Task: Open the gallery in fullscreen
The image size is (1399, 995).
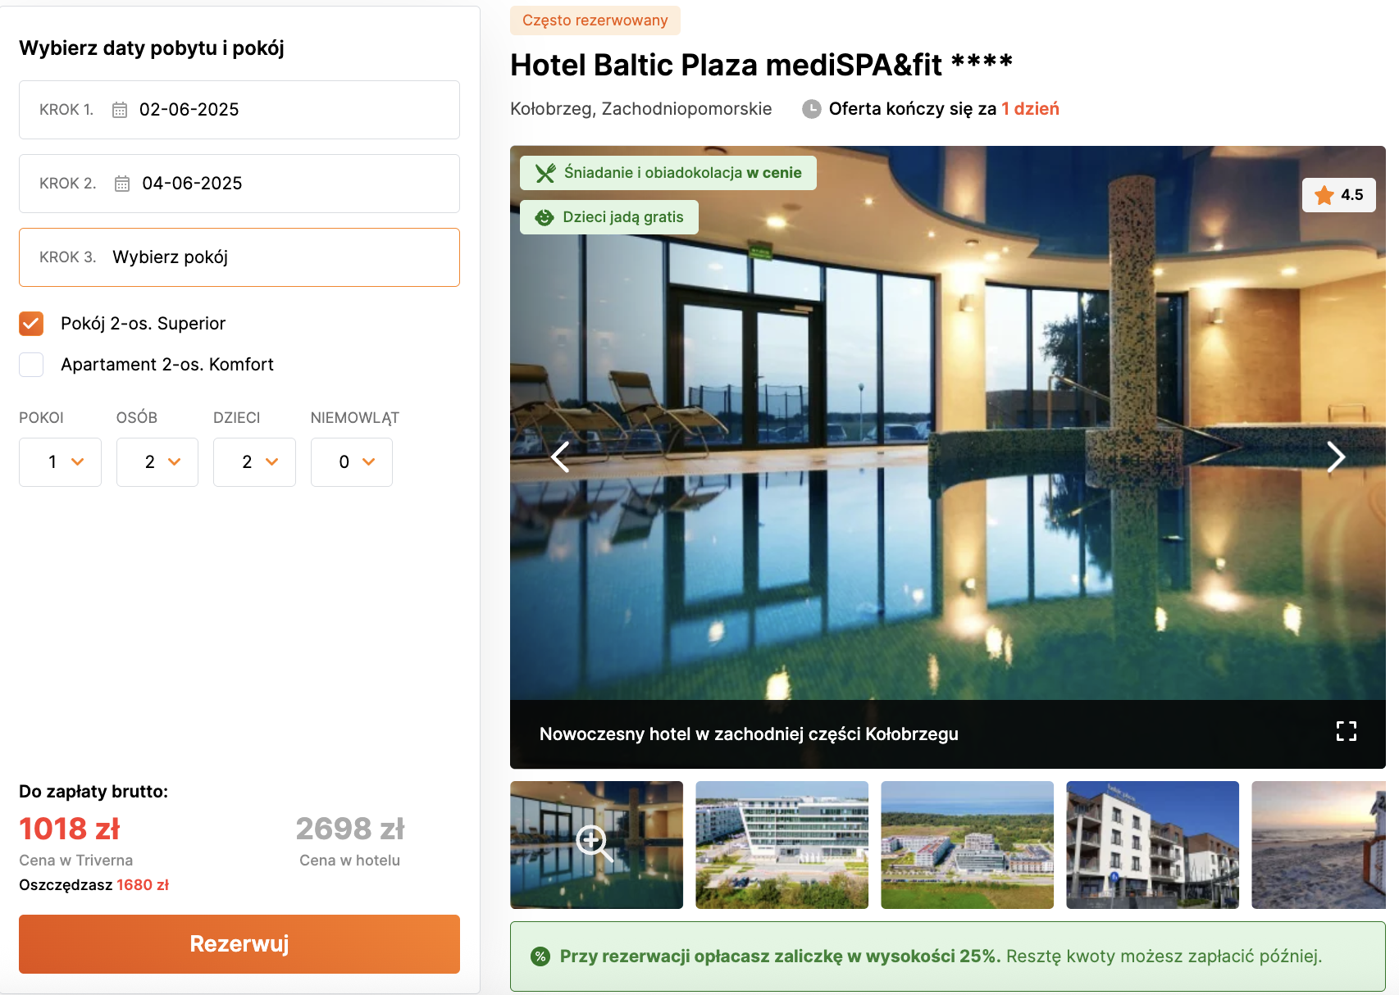Action: click(1347, 731)
